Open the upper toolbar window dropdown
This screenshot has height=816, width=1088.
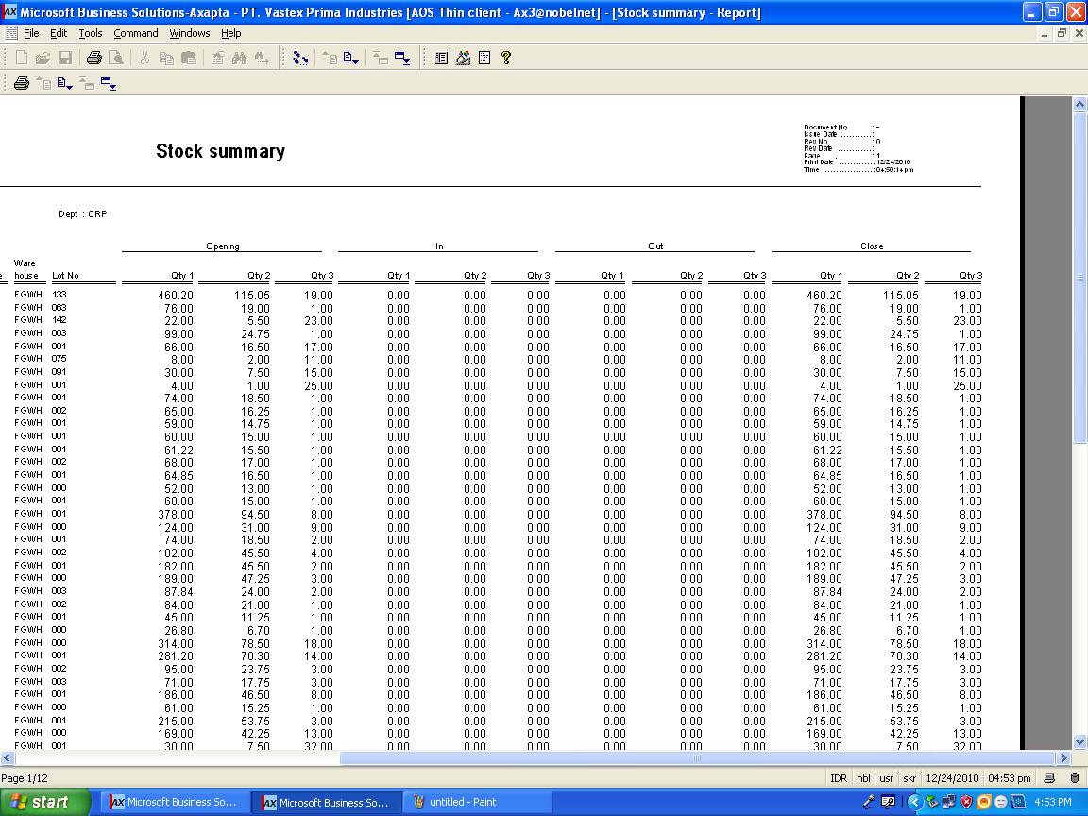click(x=402, y=59)
